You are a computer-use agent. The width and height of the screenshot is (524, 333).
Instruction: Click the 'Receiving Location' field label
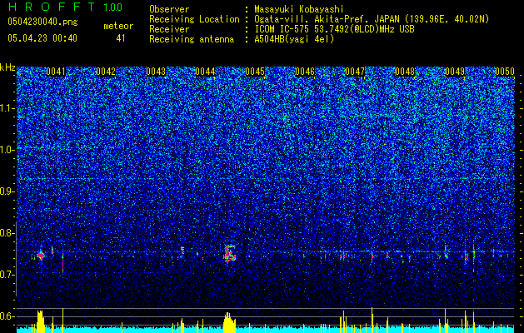point(194,19)
